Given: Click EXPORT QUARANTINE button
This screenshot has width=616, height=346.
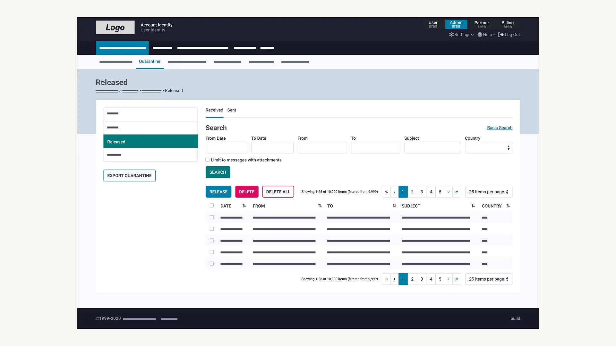Looking at the screenshot, I should pyautogui.click(x=129, y=176).
